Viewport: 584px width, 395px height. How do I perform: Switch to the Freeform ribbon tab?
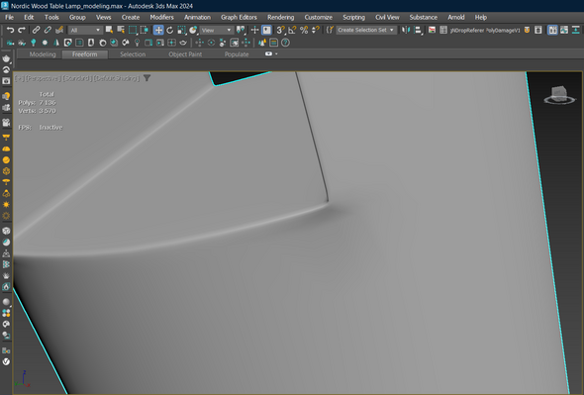(x=84, y=54)
